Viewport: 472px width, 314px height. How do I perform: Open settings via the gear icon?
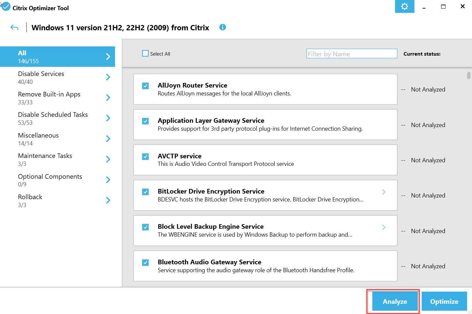tap(404, 7)
